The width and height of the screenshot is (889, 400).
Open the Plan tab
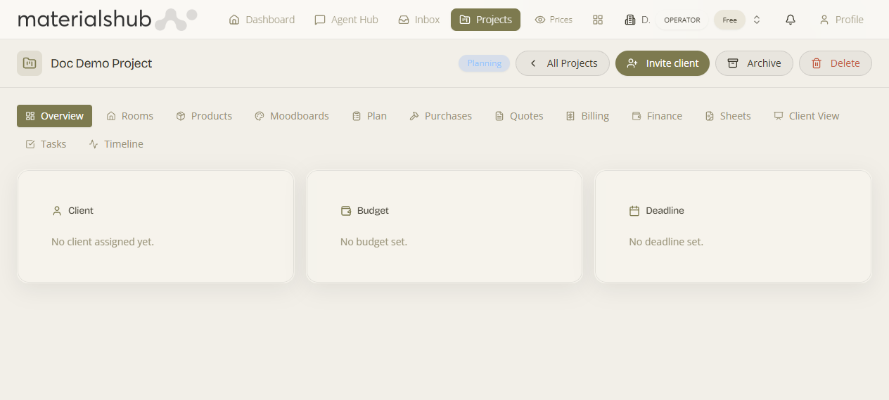tap(369, 116)
